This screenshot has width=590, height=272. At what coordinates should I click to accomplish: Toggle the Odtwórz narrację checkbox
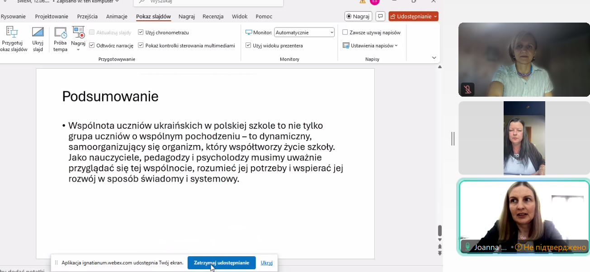tap(92, 46)
